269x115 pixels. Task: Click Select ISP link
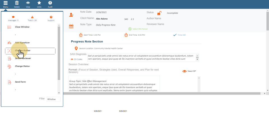[192, 71]
